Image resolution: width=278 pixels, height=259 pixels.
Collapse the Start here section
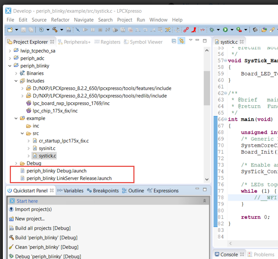click(205, 201)
